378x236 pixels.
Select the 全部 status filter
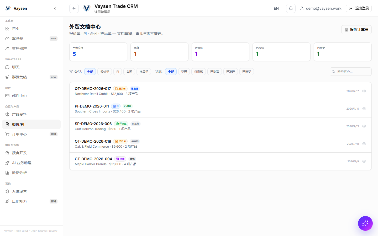point(171,72)
